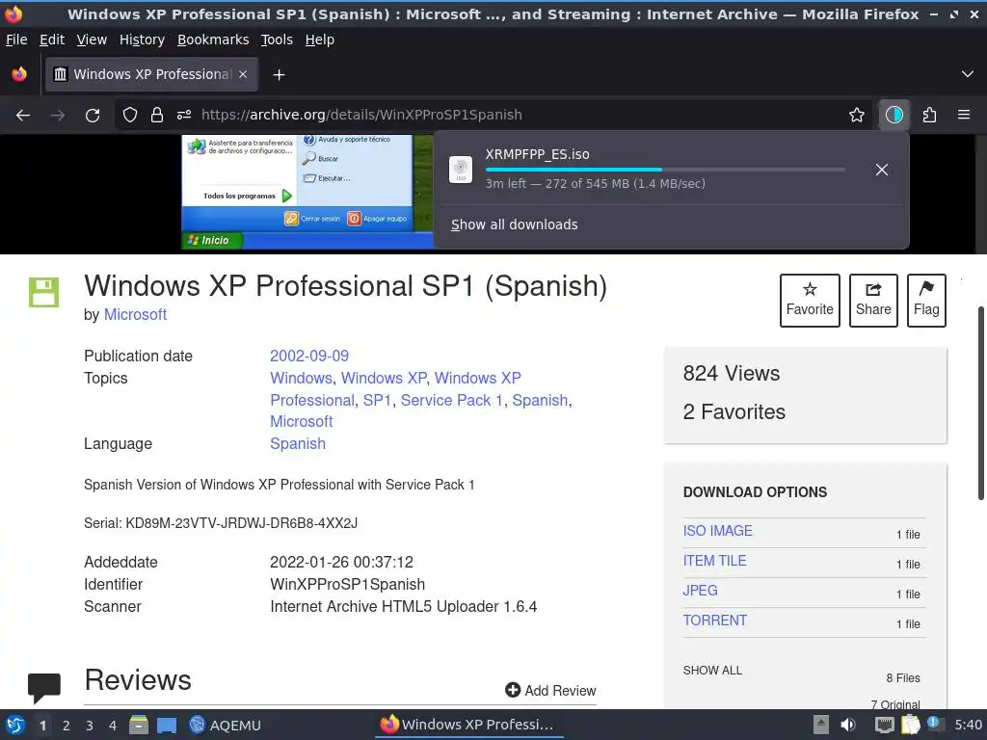
Task: Switch to workspace 4 in taskbar
Action: click(112, 726)
